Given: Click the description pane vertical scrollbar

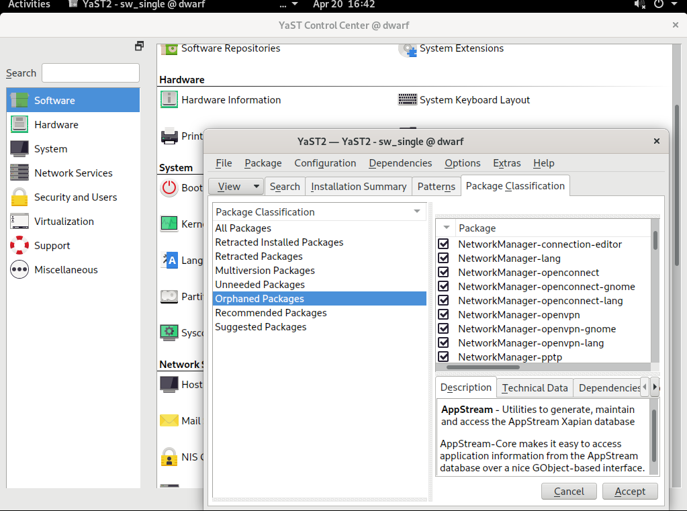Looking at the screenshot, I should (x=653, y=436).
